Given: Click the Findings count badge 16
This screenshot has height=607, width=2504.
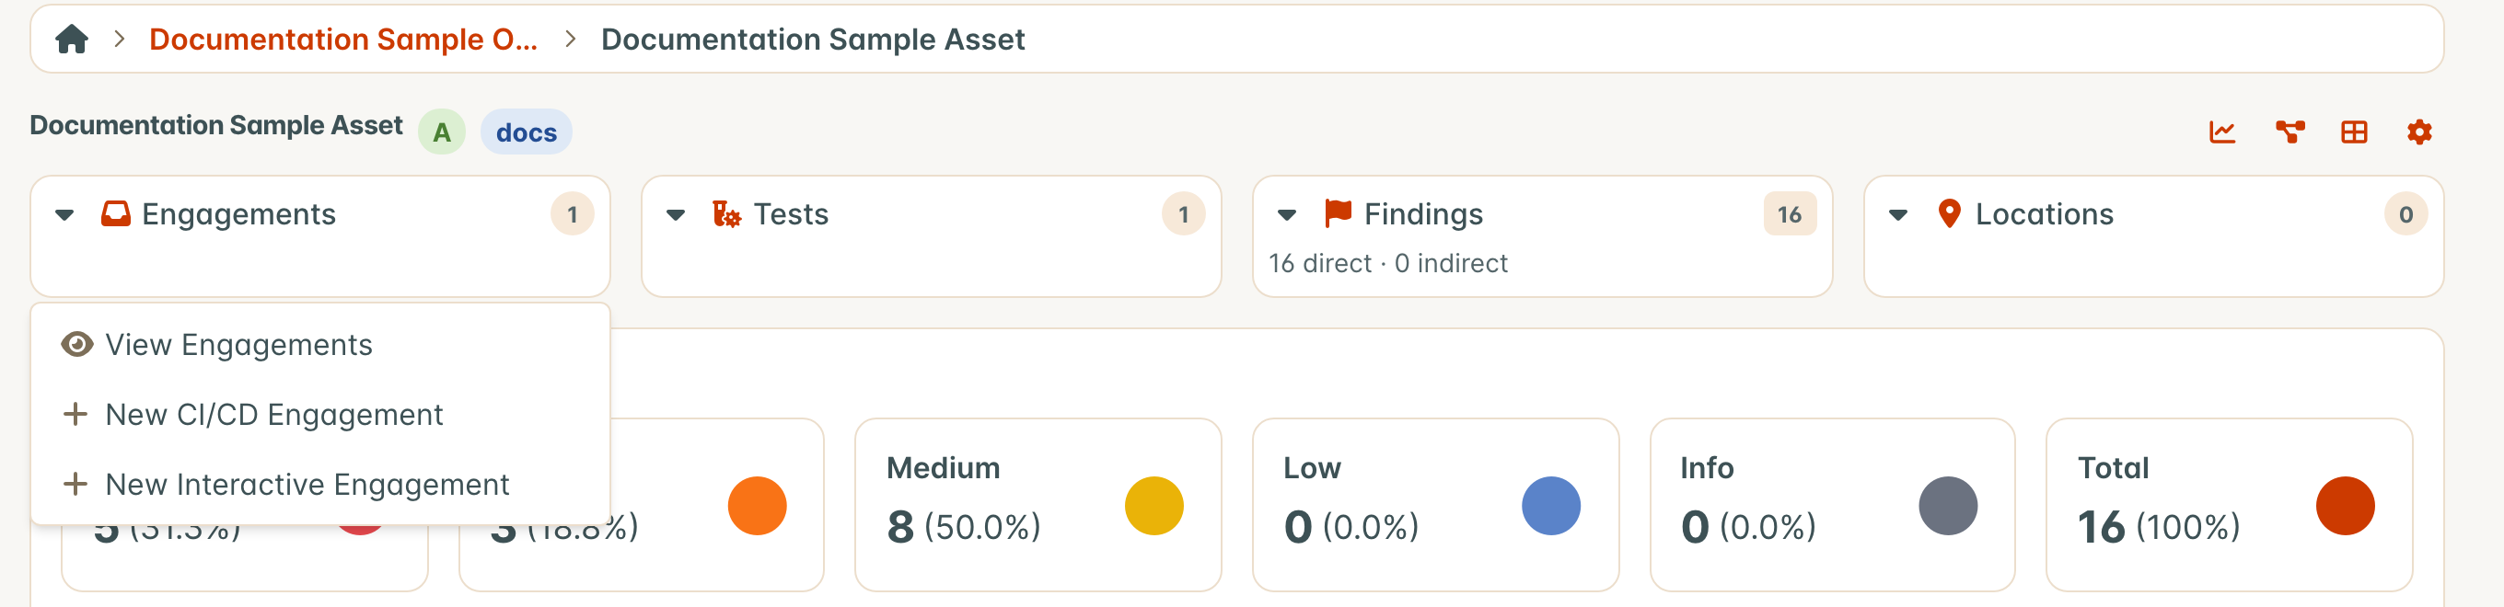Looking at the screenshot, I should [x=1790, y=214].
